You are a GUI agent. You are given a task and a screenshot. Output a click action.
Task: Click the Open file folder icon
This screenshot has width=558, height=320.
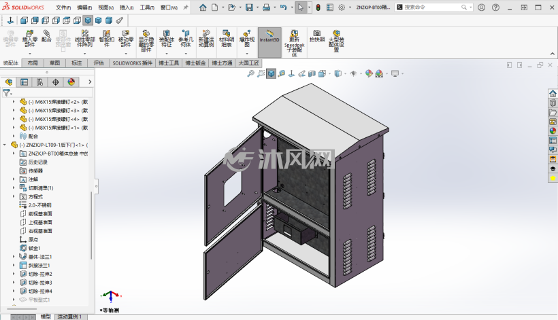tap(231, 7)
